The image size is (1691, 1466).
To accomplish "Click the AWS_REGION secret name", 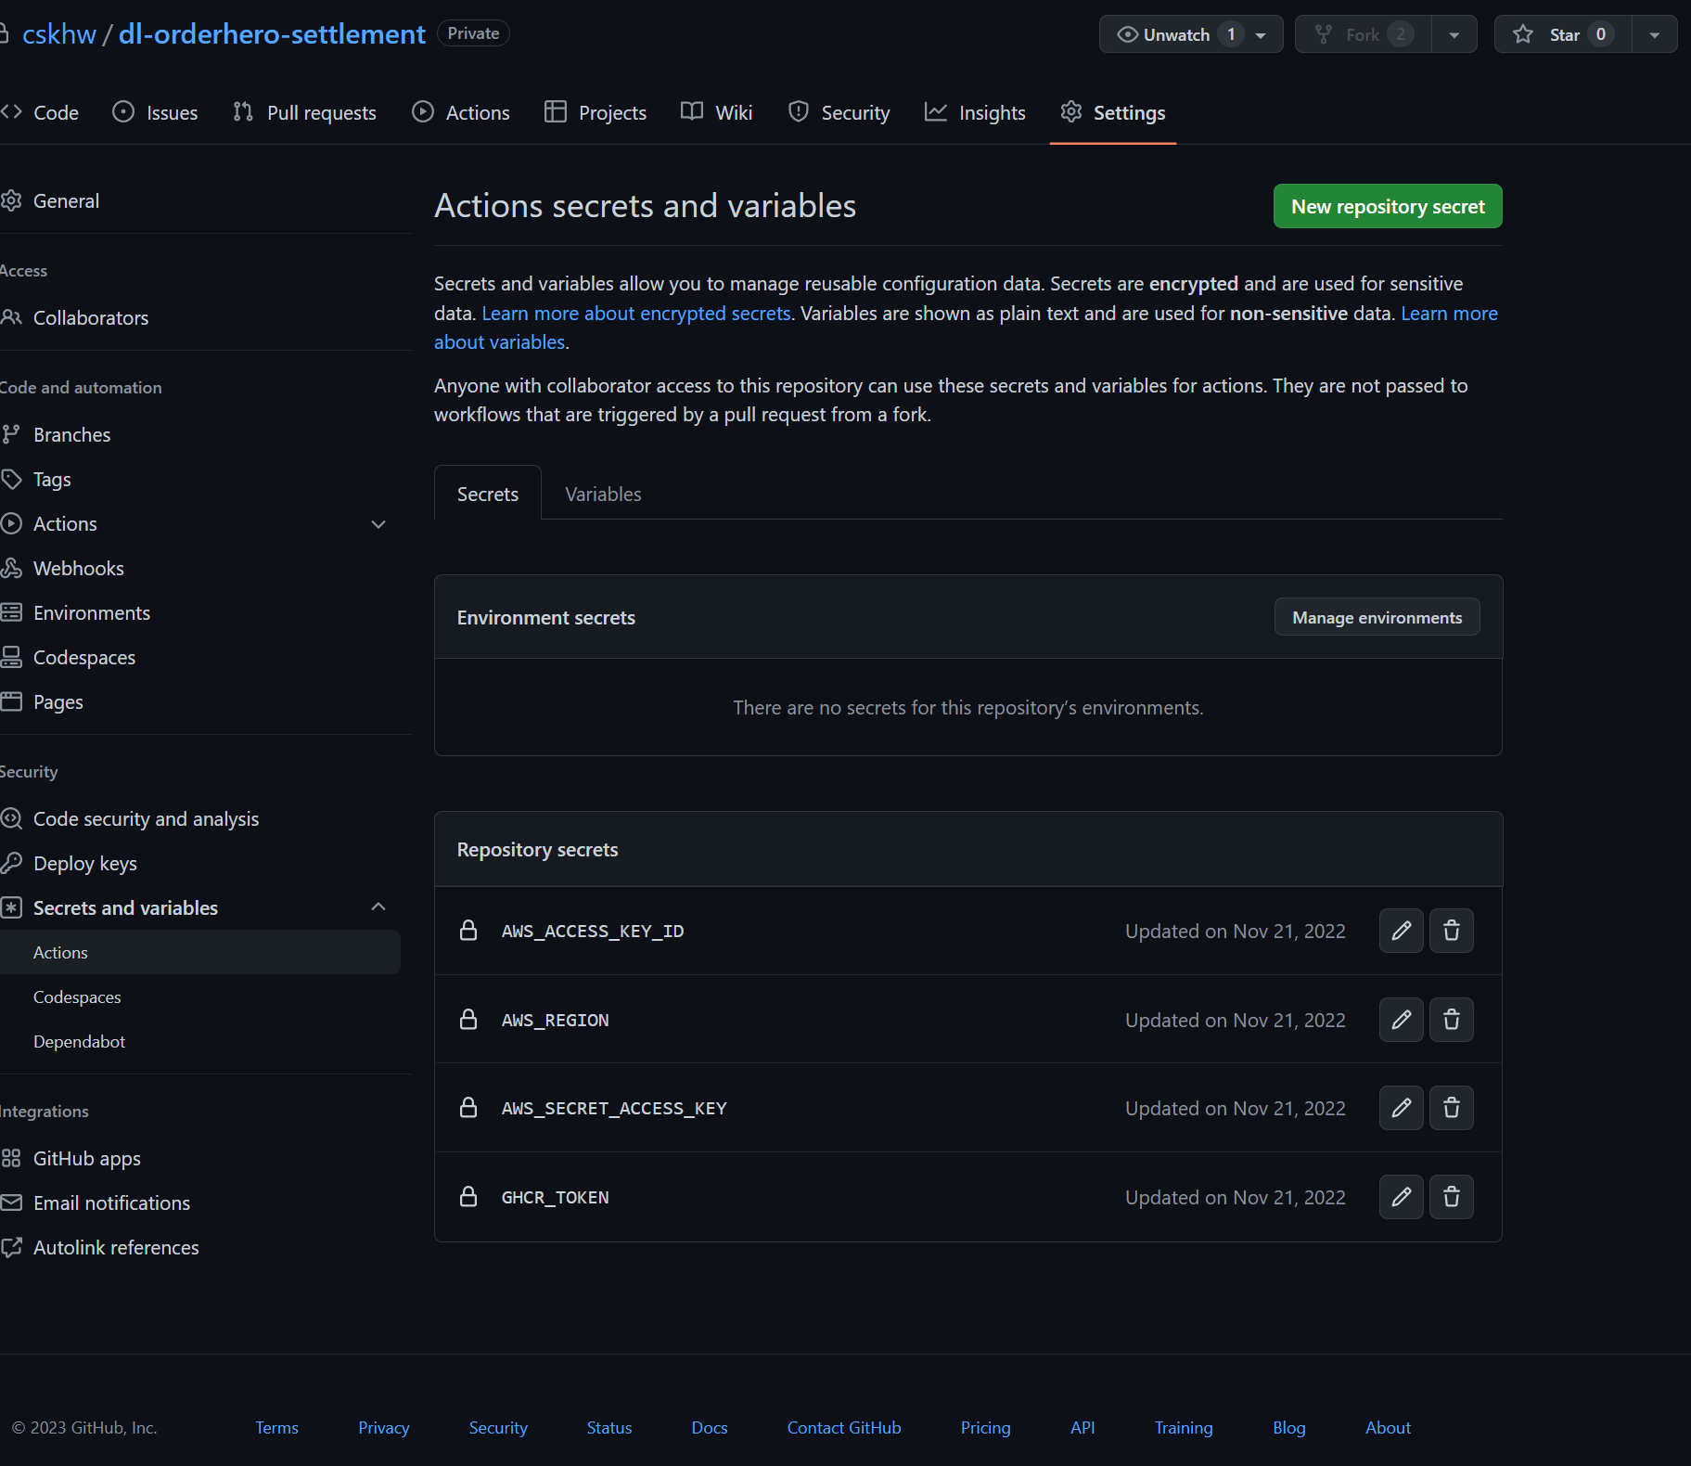I will point(555,1020).
